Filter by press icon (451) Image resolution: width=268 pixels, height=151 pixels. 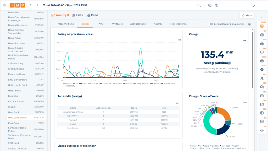tap(262, 35)
